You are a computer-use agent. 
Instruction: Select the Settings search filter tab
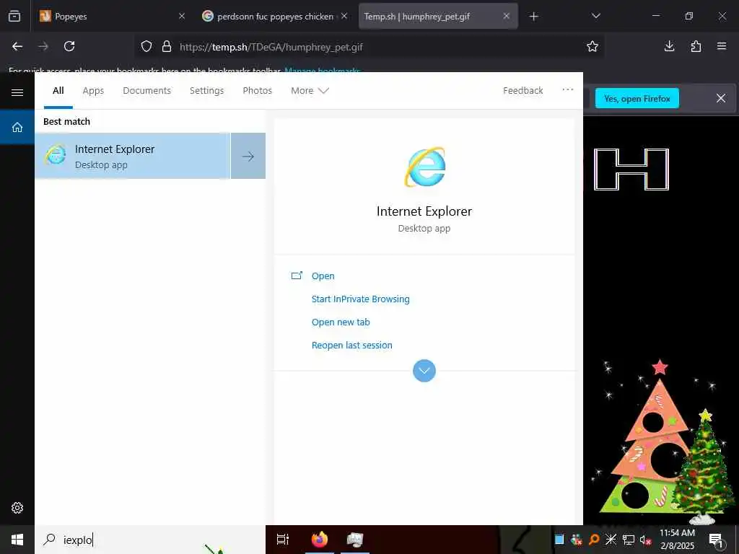pyautogui.click(x=207, y=90)
